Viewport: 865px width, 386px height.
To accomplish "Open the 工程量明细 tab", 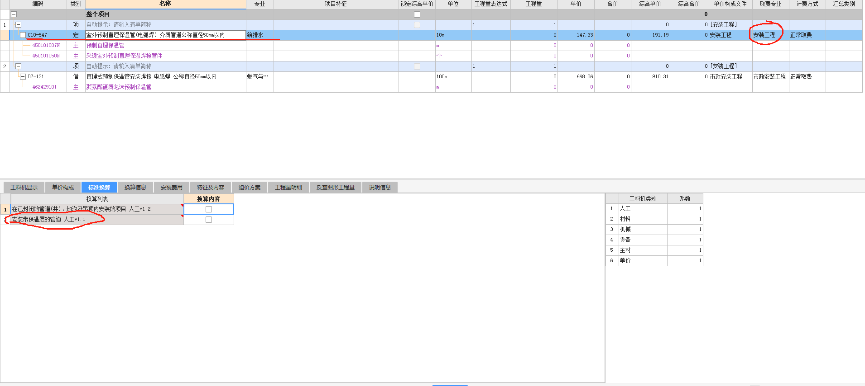I will coord(288,187).
